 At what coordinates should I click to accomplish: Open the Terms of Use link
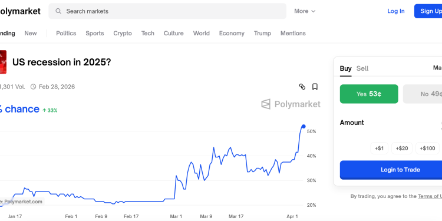click(x=430, y=196)
